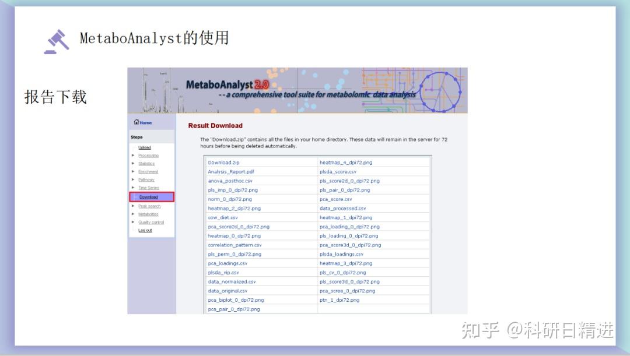Click Log out in the sidebar
This screenshot has height=356, width=630.
(145, 230)
